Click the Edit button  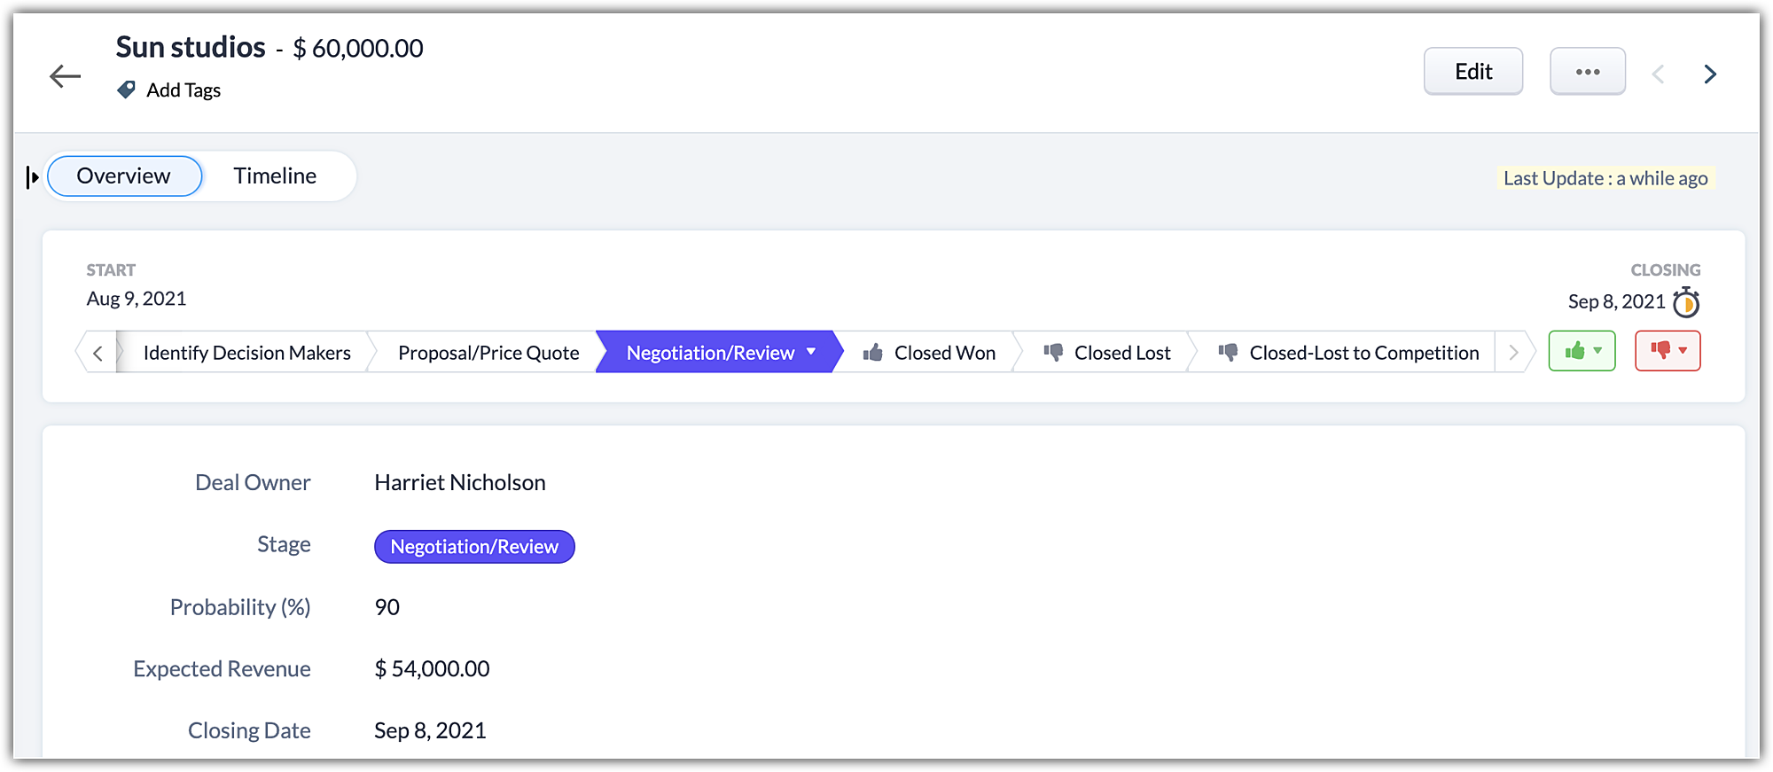pos(1472,72)
